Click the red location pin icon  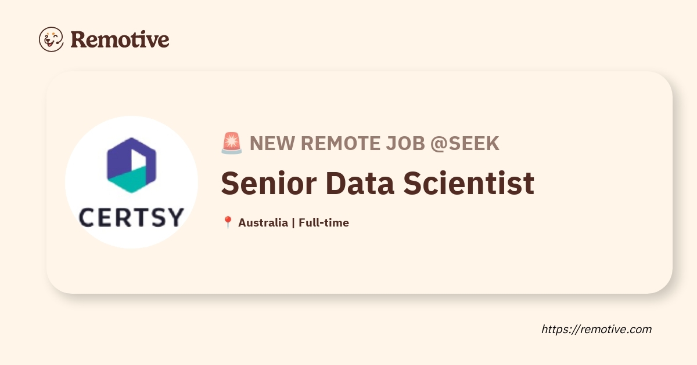(228, 222)
